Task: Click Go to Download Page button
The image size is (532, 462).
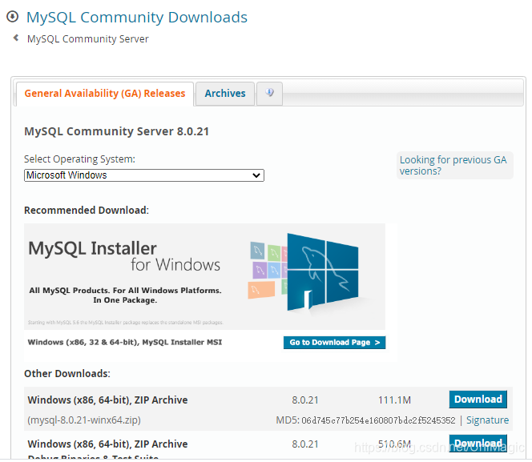Action: [334, 343]
